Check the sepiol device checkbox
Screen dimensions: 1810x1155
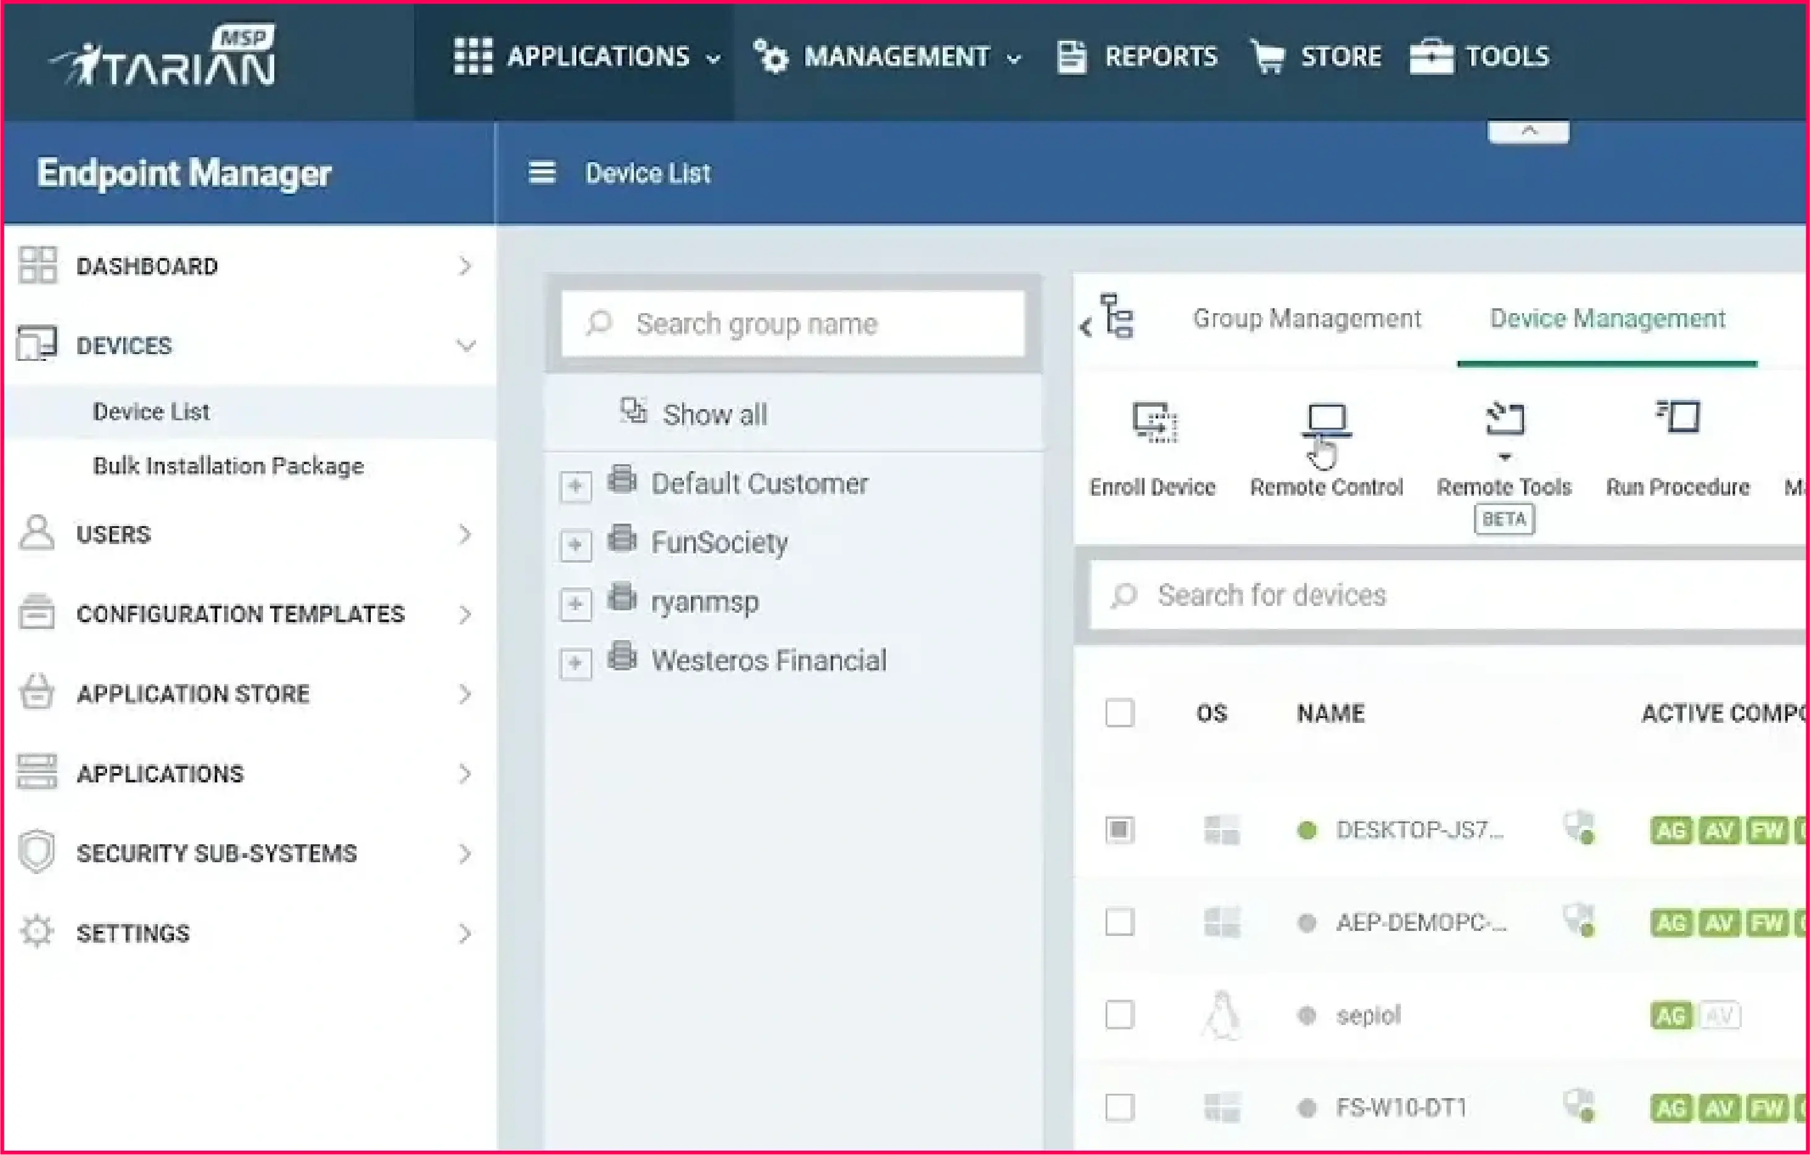1119,1014
